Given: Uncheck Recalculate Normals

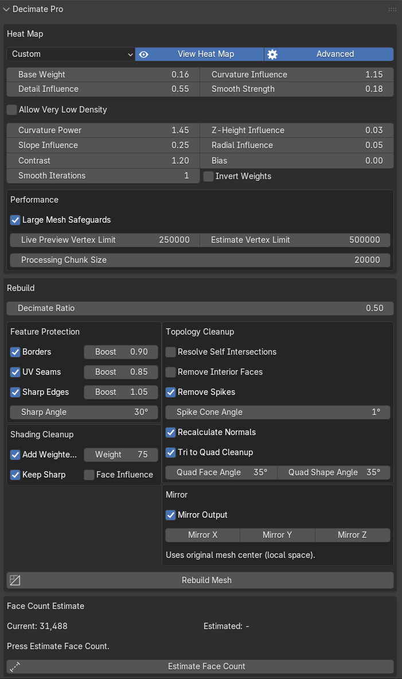Looking at the screenshot, I should pos(170,433).
